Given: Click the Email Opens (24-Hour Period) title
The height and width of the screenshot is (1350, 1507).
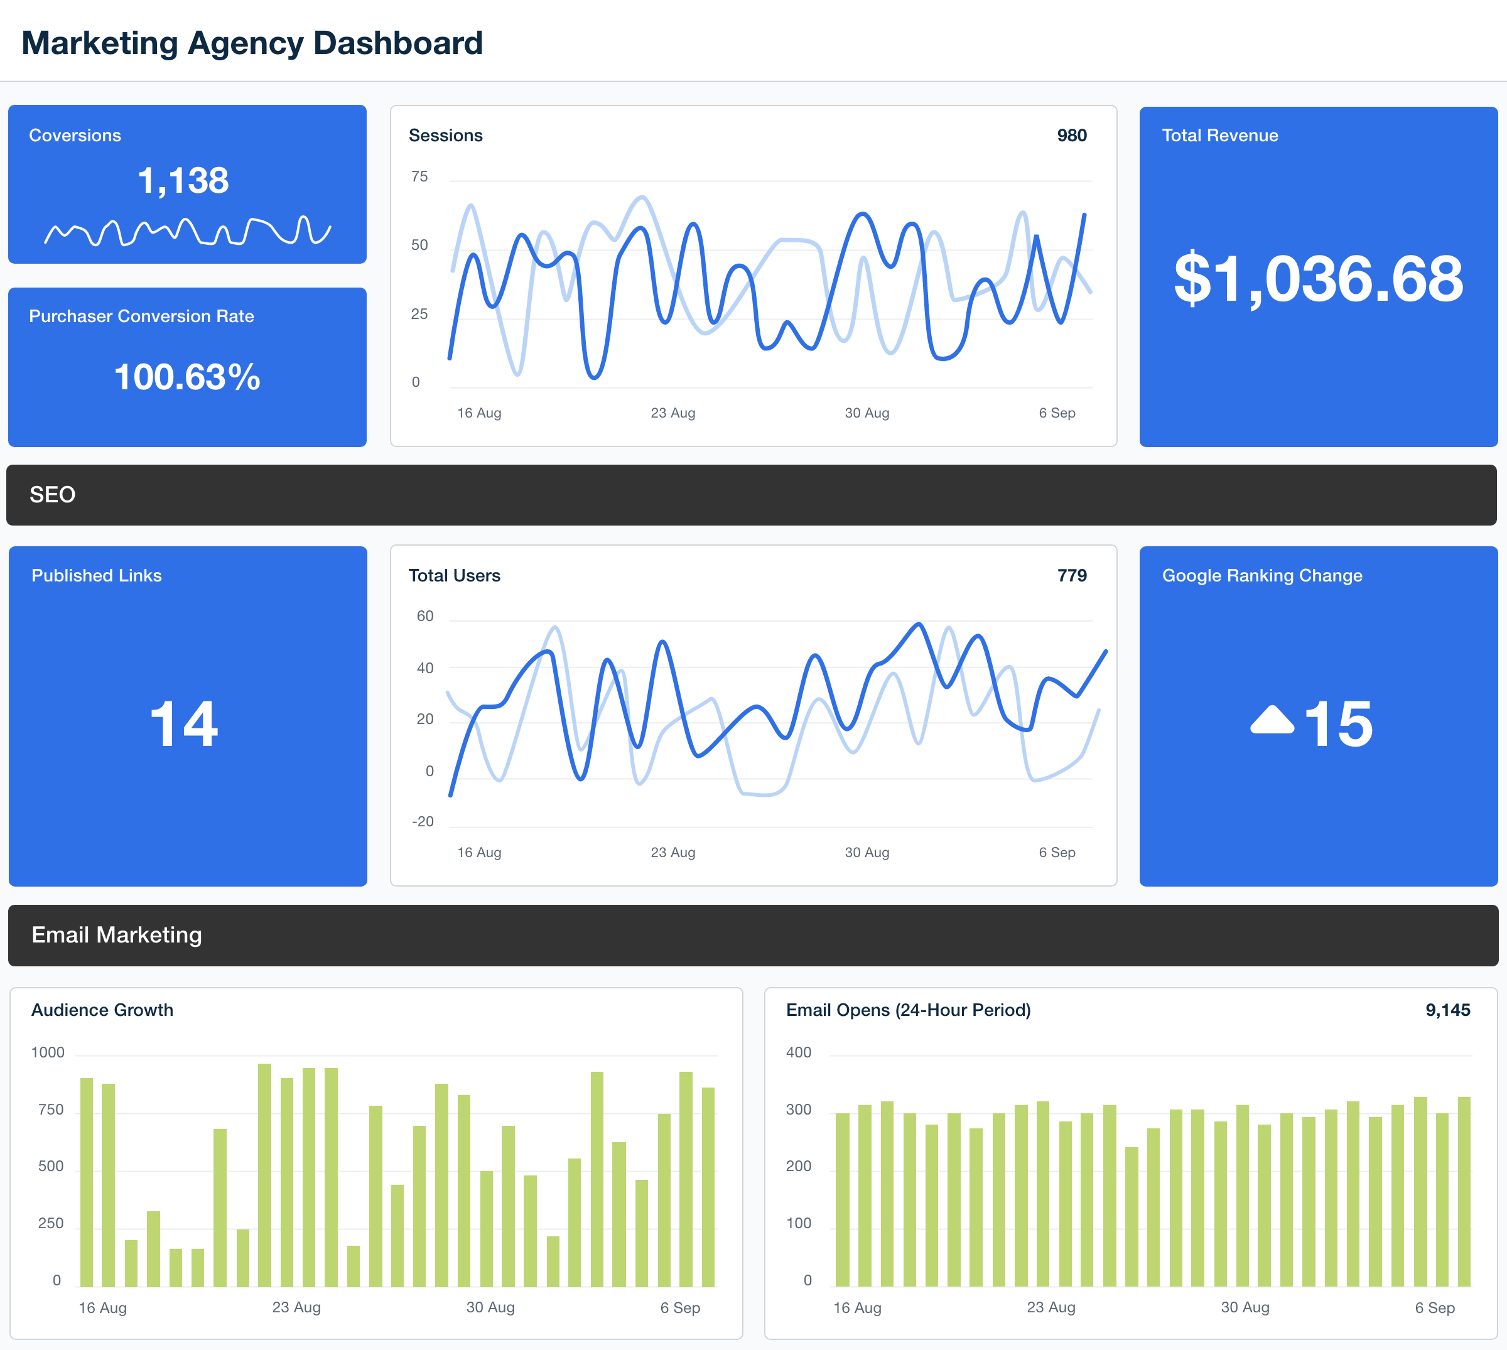Looking at the screenshot, I should click(x=908, y=1010).
